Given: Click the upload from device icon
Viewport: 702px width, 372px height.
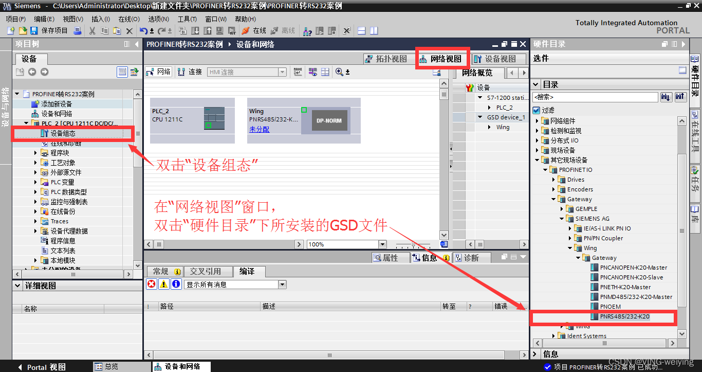Looking at the screenshot, I should pos(208,31).
